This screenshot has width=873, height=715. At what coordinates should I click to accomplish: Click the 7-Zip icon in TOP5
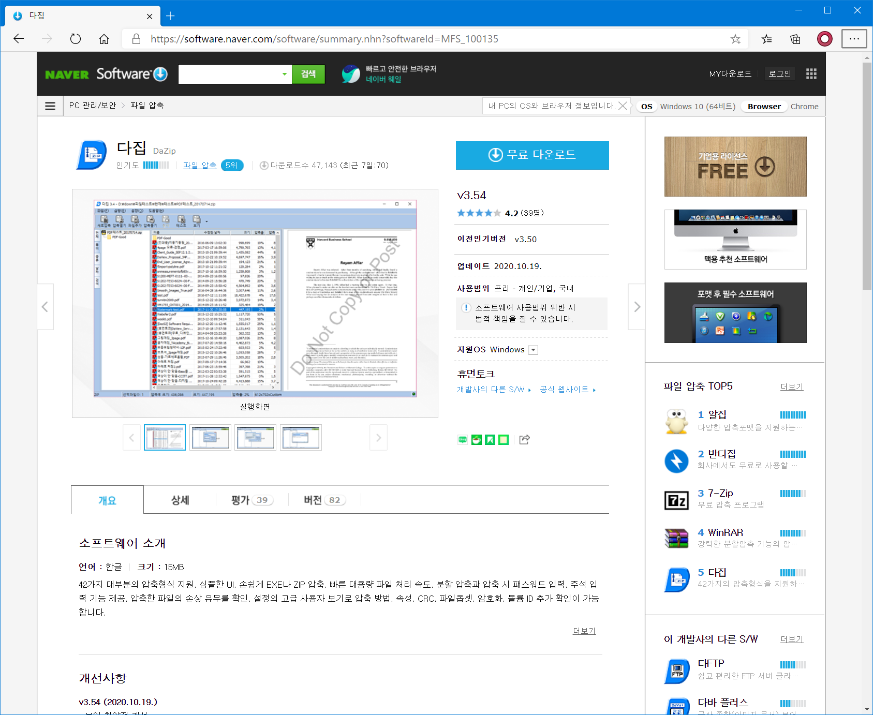tap(676, 500)
